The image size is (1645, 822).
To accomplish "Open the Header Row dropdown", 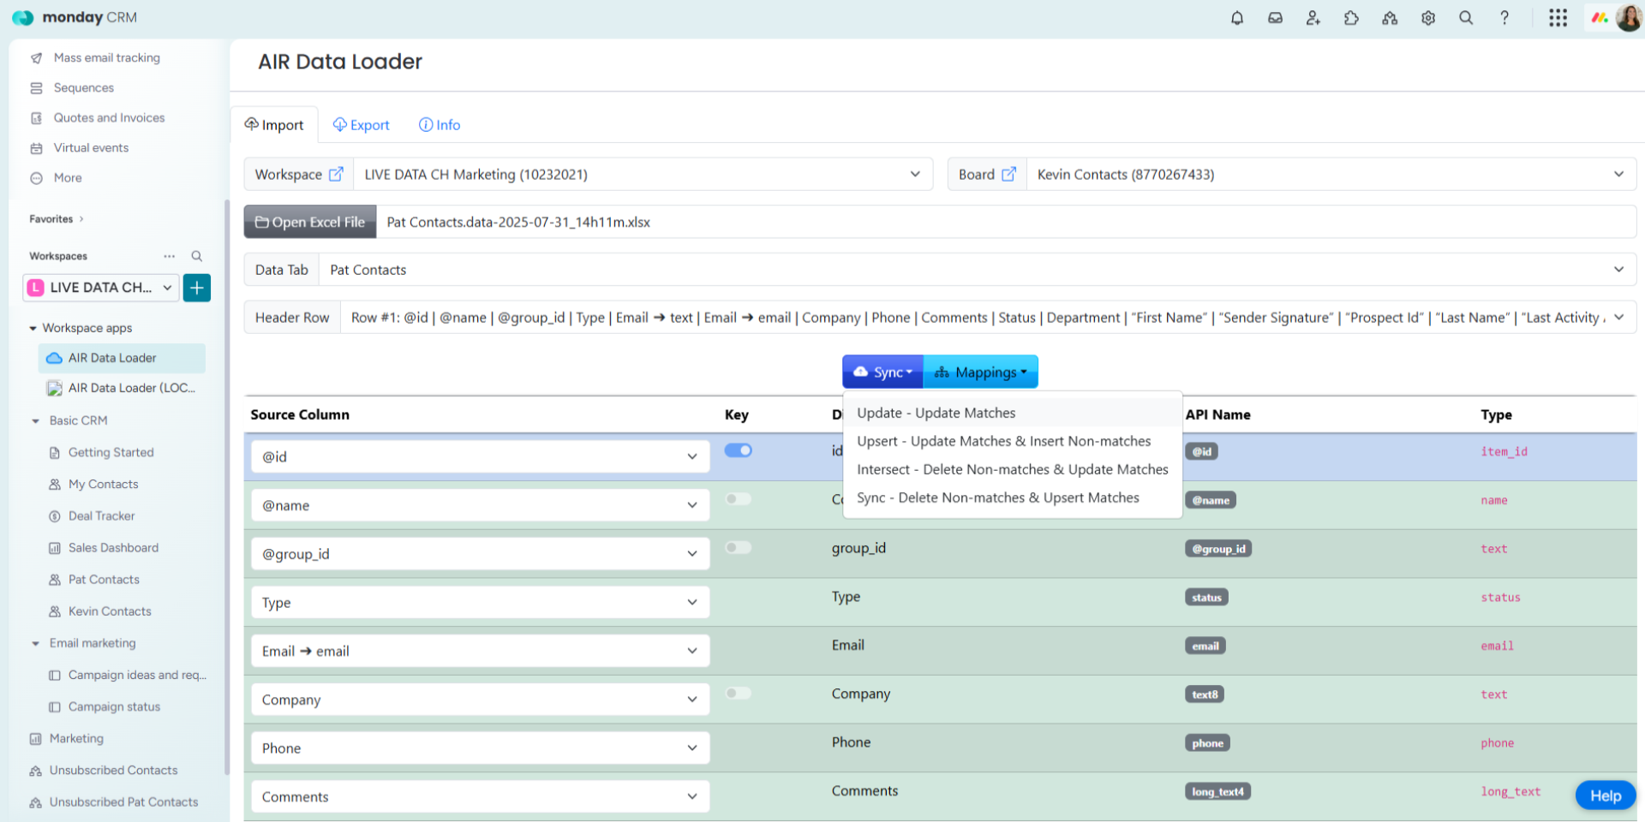I will [x=988, y=318].
